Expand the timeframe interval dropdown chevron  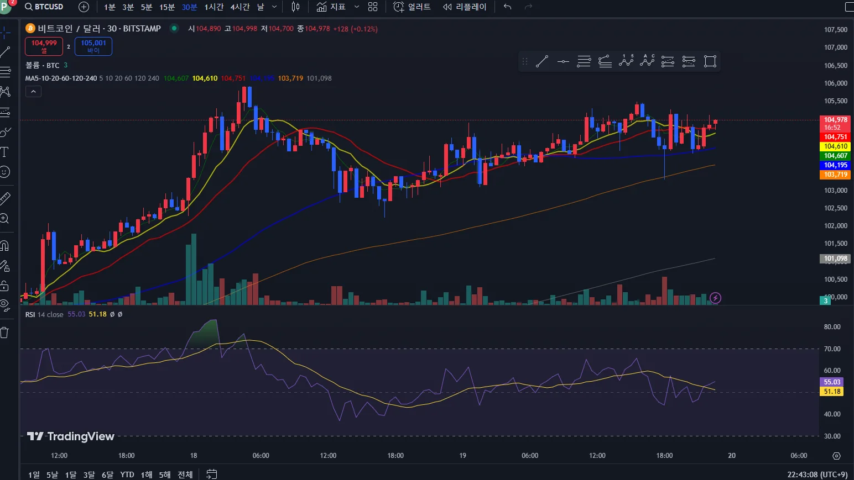point(274,7)
